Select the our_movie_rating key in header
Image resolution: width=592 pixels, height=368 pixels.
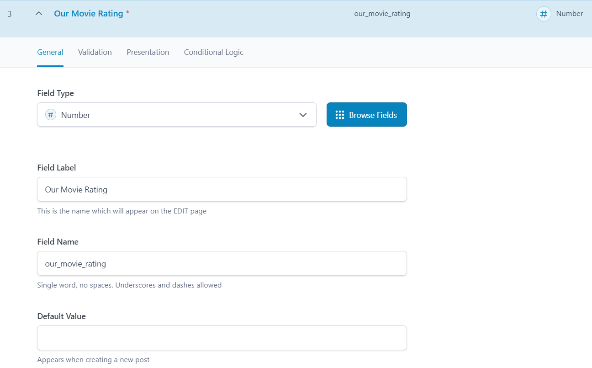(x=382, y=14)
